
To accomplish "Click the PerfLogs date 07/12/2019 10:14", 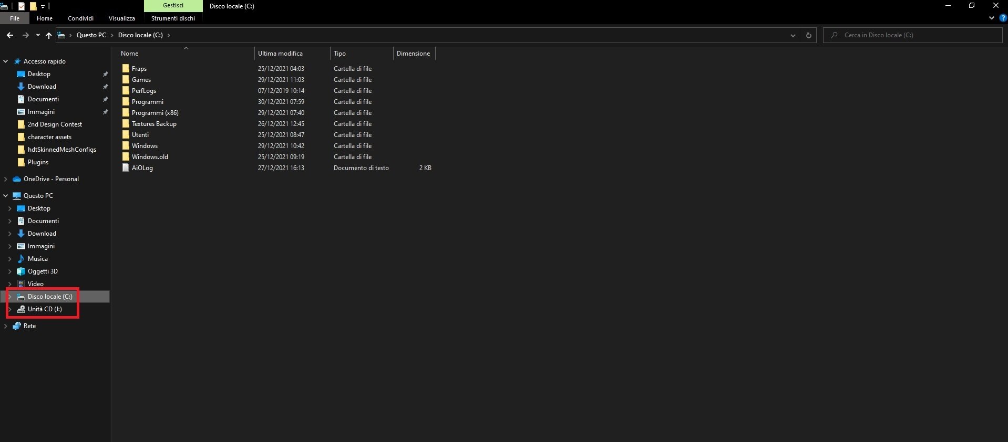I will click(x=281, y=91).
